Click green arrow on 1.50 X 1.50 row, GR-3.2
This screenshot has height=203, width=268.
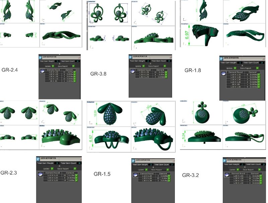tap(261, 176)
